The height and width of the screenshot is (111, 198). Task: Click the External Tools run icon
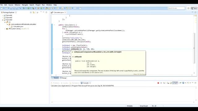tap(33, 8)
